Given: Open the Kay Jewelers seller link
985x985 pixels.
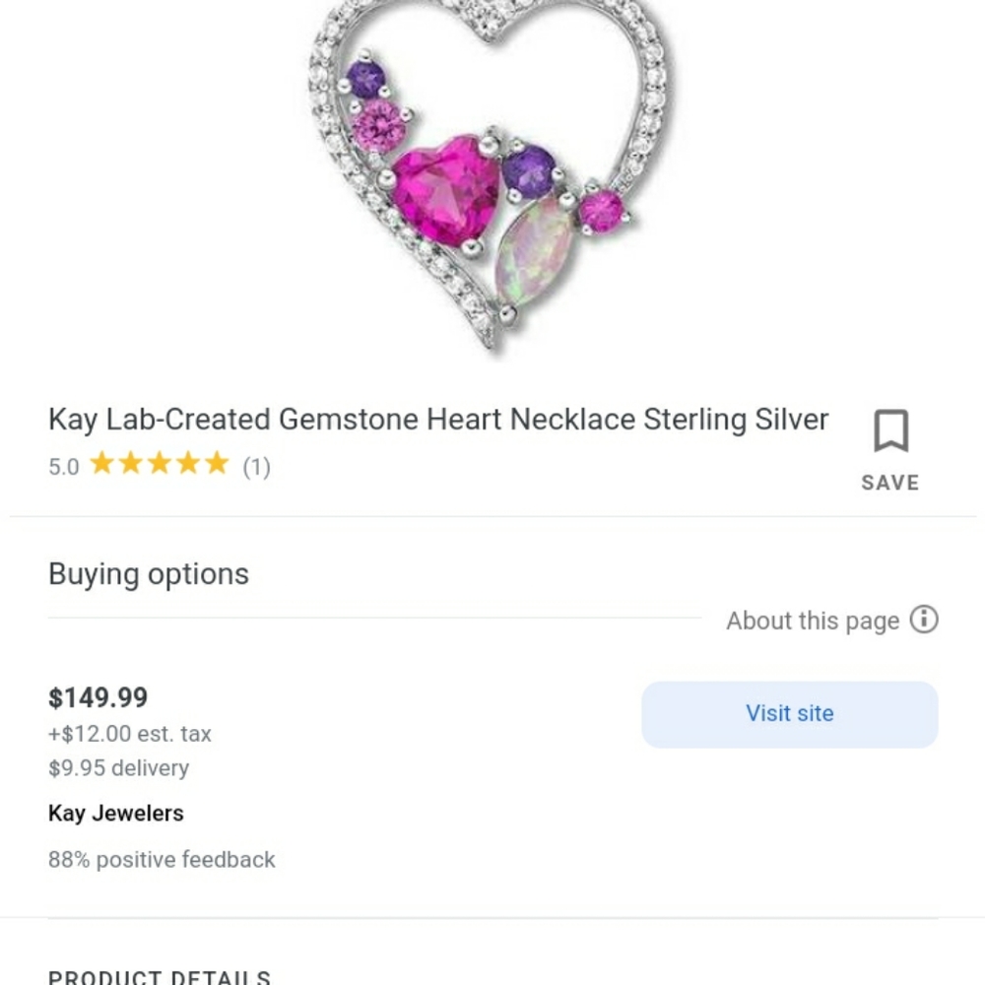Looking at the screenshot, I should click(115, 814).
